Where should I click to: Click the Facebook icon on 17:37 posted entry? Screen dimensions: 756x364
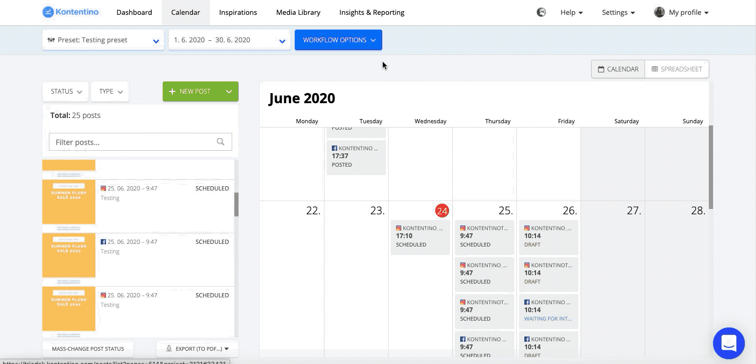(335, 149)
